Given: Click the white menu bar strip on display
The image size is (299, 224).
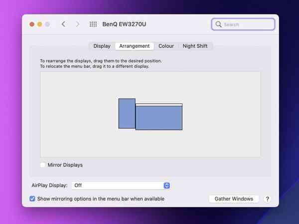Looking at the screenshot, I should 159,105.
